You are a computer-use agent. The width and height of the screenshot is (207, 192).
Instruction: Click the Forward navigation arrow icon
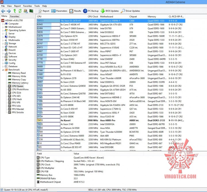click(x=9, y=11)
